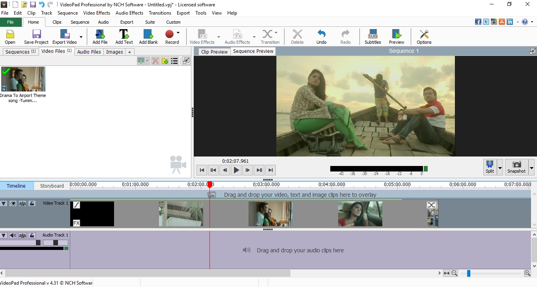Step one frame forward
537x287 pixels.
tap(247, 170)
